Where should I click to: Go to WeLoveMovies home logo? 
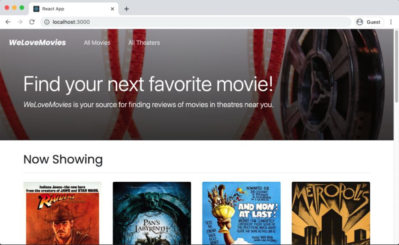coord(37,42)
